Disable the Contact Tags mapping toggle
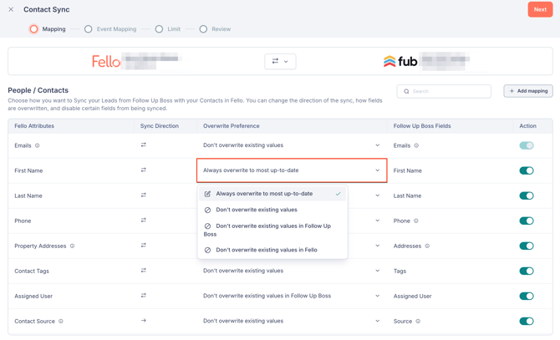The height and width of the screenshot is (340, 560). pos(526,271)
